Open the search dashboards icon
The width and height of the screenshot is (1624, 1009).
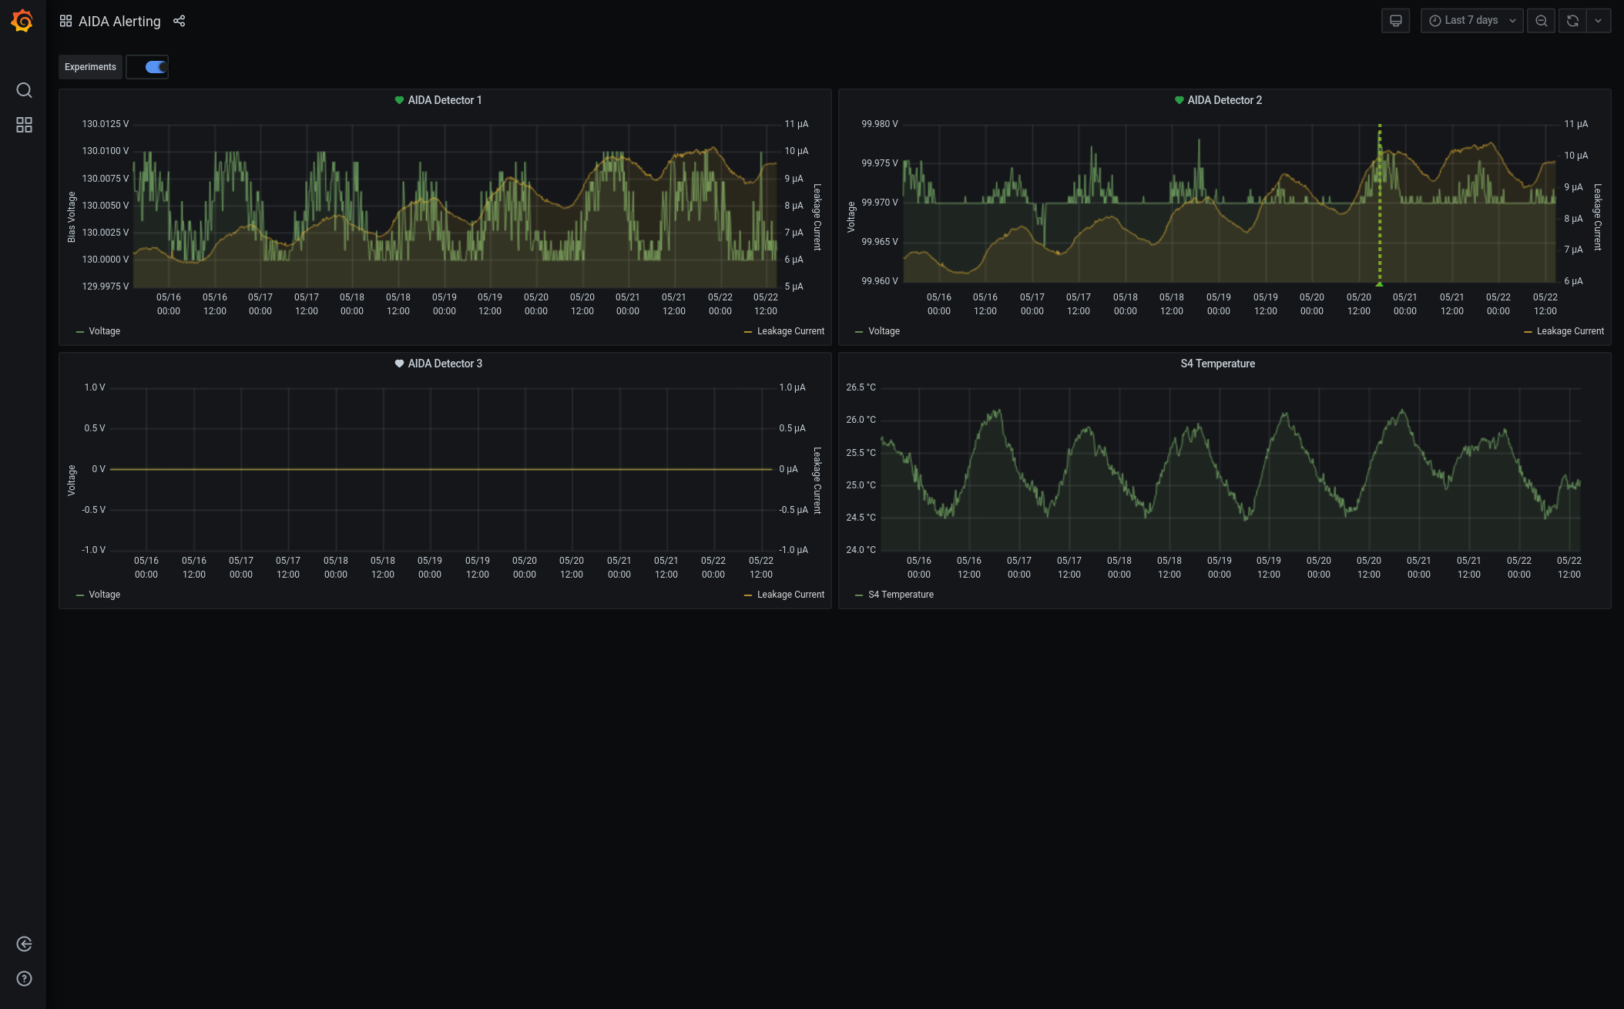(24, 90)
